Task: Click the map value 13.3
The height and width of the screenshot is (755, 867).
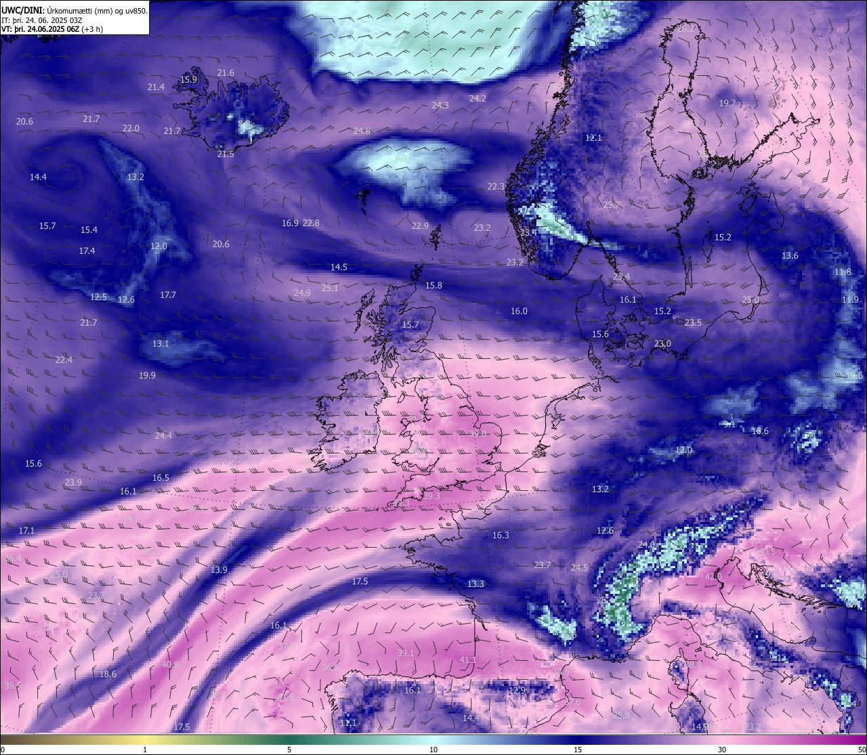Action: [475, 584]
